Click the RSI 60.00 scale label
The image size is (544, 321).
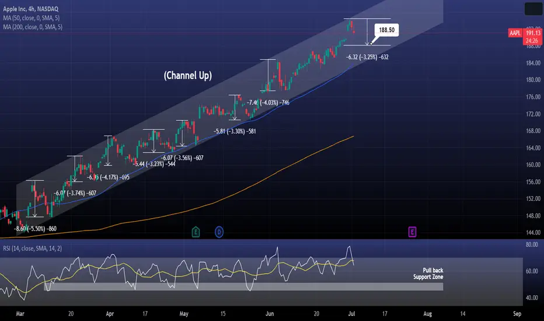pyautogui.click(x=532, y=271)
